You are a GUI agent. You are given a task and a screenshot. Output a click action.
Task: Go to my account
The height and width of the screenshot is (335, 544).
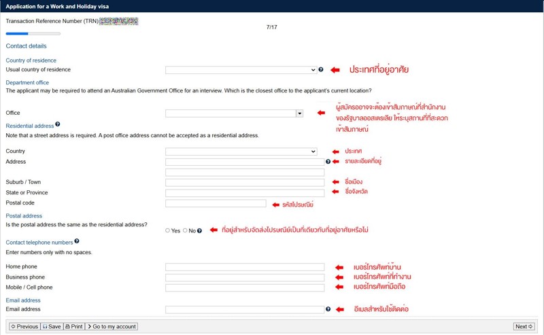click(112, 326)
